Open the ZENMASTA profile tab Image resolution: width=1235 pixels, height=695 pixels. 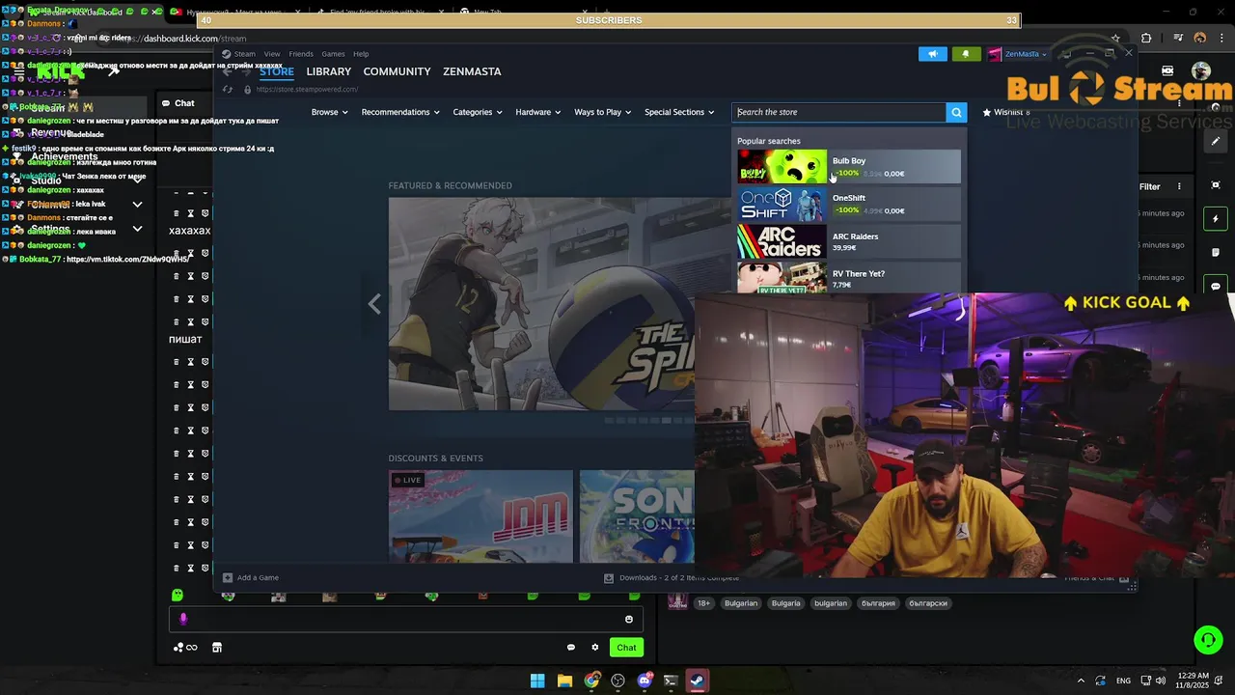coord(472,71)
